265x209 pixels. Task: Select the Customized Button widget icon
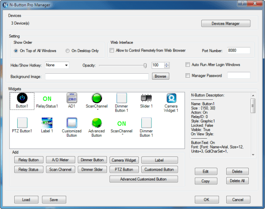click(x=72, y=123)
